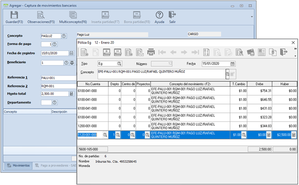Open lookup icon beside Póliza Concepto text box

(x=227, y=74)
